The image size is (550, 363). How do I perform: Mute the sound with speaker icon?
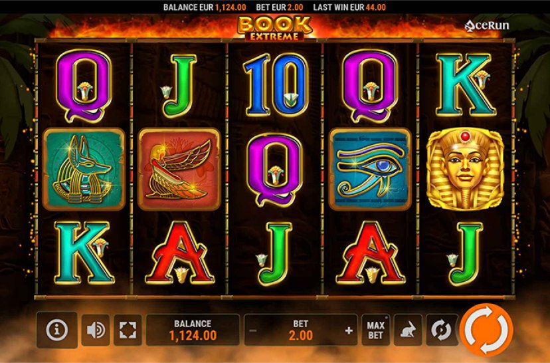pyautogui.click(x=96, y=330)
